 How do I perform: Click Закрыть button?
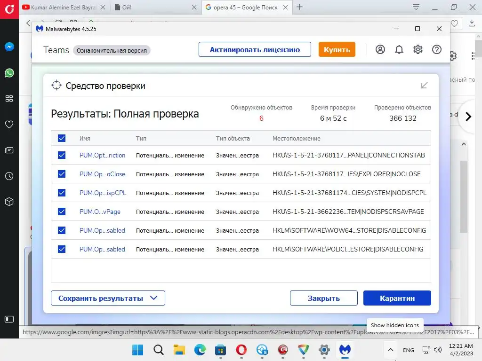point(324,298)
